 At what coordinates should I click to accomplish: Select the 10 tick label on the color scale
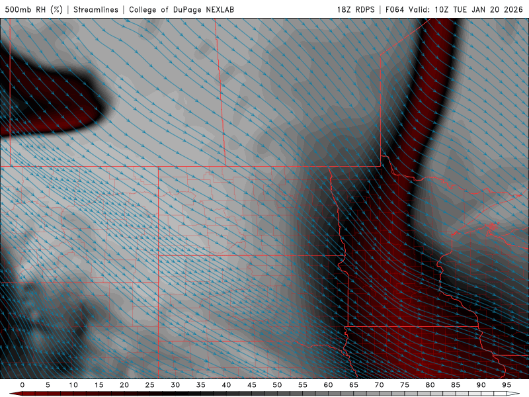pyautogui.click(x=73, y=385)
